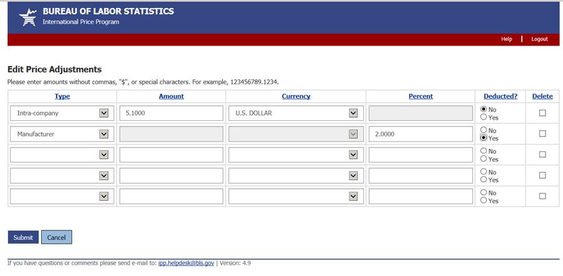Sort by the Currency column header

[296, 96]
